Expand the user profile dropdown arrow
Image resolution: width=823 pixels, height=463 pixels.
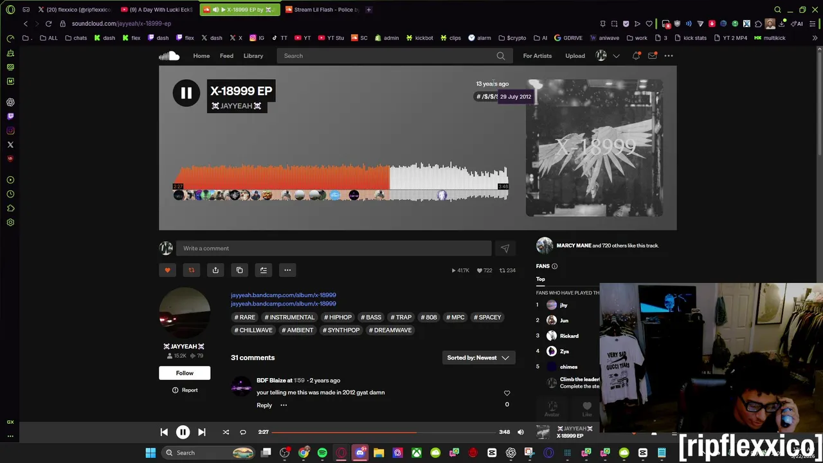click(x=616, y=56)
